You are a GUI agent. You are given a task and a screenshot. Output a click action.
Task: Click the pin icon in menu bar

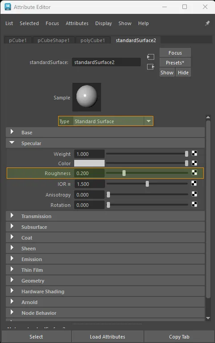(x=207, y=23)
